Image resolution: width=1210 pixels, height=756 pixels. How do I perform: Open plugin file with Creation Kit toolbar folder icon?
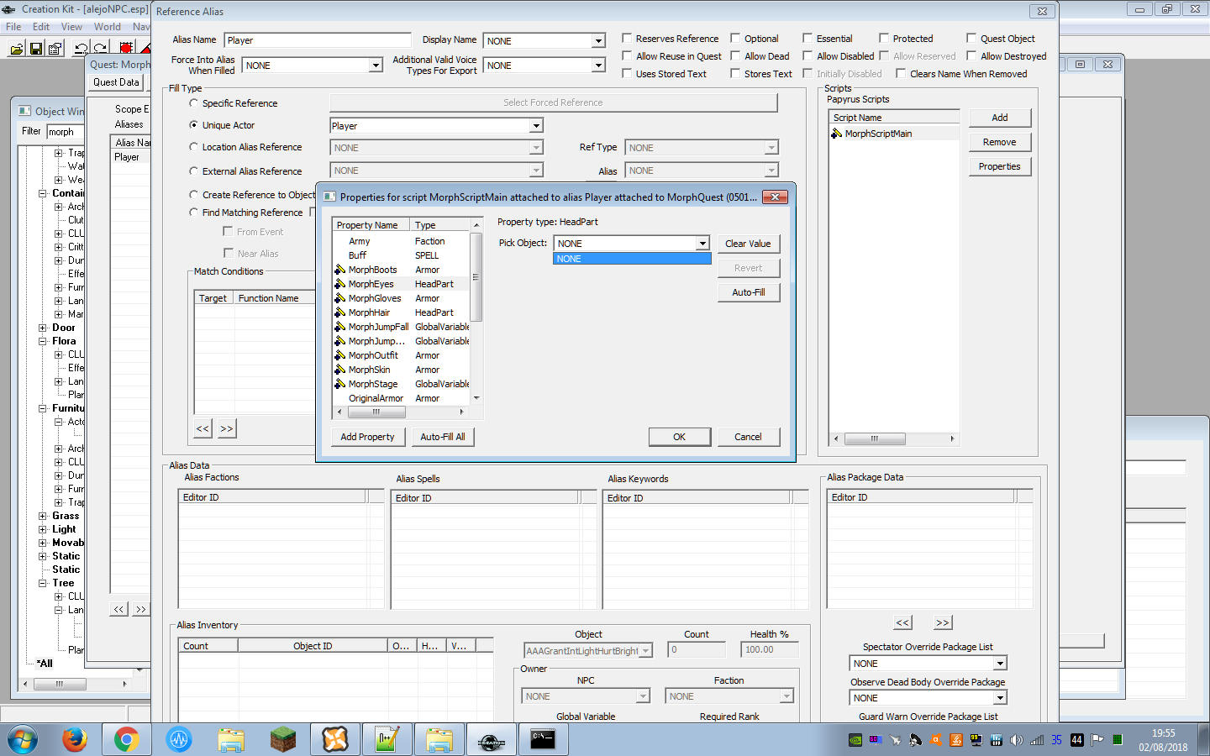pos(16,49)
